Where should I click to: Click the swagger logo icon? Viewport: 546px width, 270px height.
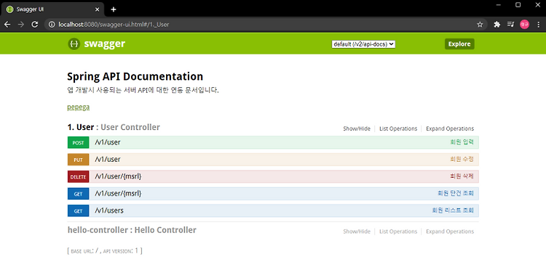tap(74, 44)
